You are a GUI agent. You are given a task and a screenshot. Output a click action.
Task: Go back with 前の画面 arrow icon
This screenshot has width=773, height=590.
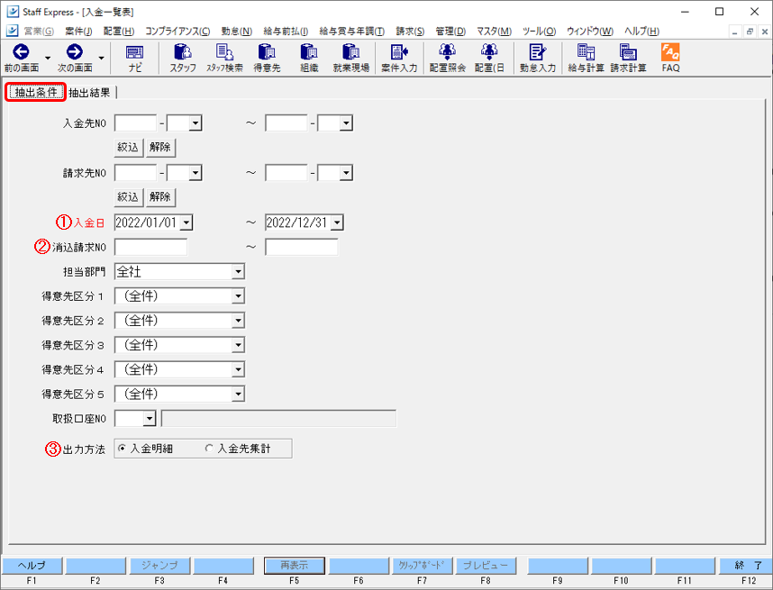[21, 51]
